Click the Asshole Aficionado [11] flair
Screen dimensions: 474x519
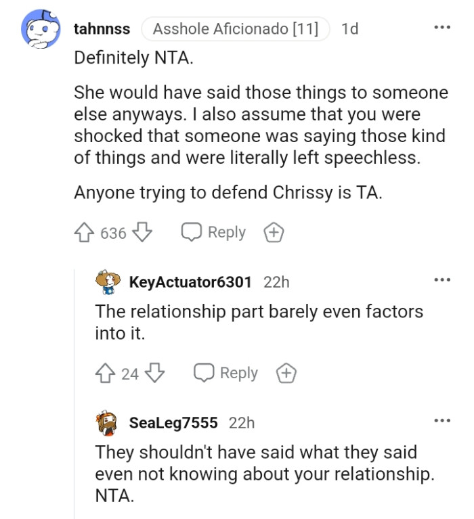[235, 29]
